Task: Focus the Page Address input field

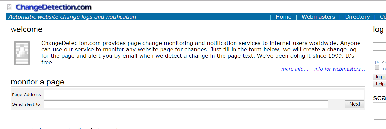Action: [x=204, y=94]
